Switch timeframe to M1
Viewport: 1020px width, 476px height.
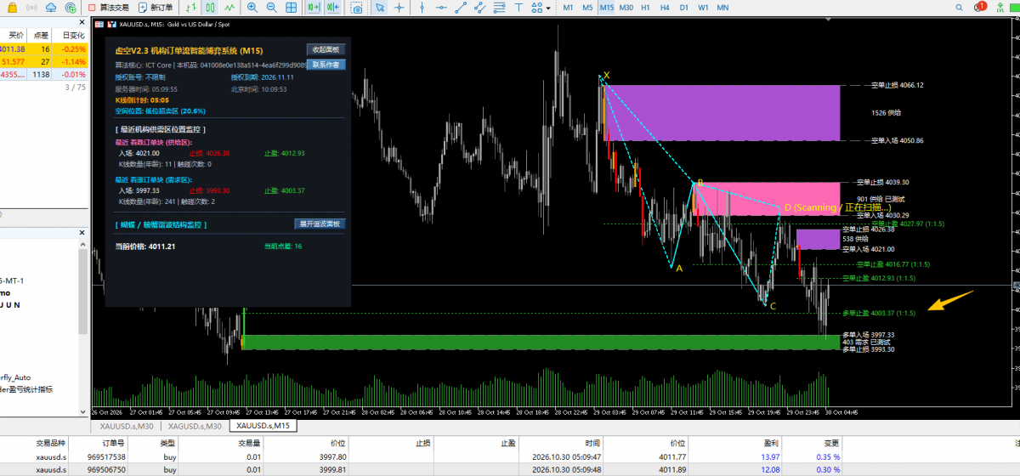pyautogui.click(x=568, y=8)
